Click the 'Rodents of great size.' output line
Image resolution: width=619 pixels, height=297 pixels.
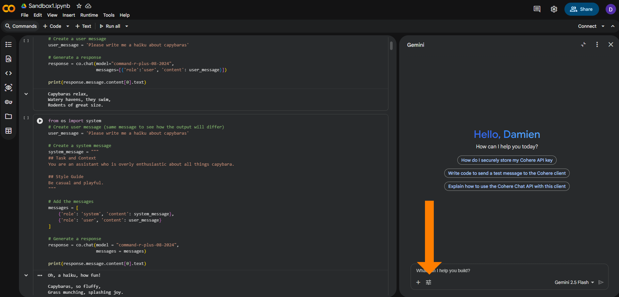pos(75,105)
